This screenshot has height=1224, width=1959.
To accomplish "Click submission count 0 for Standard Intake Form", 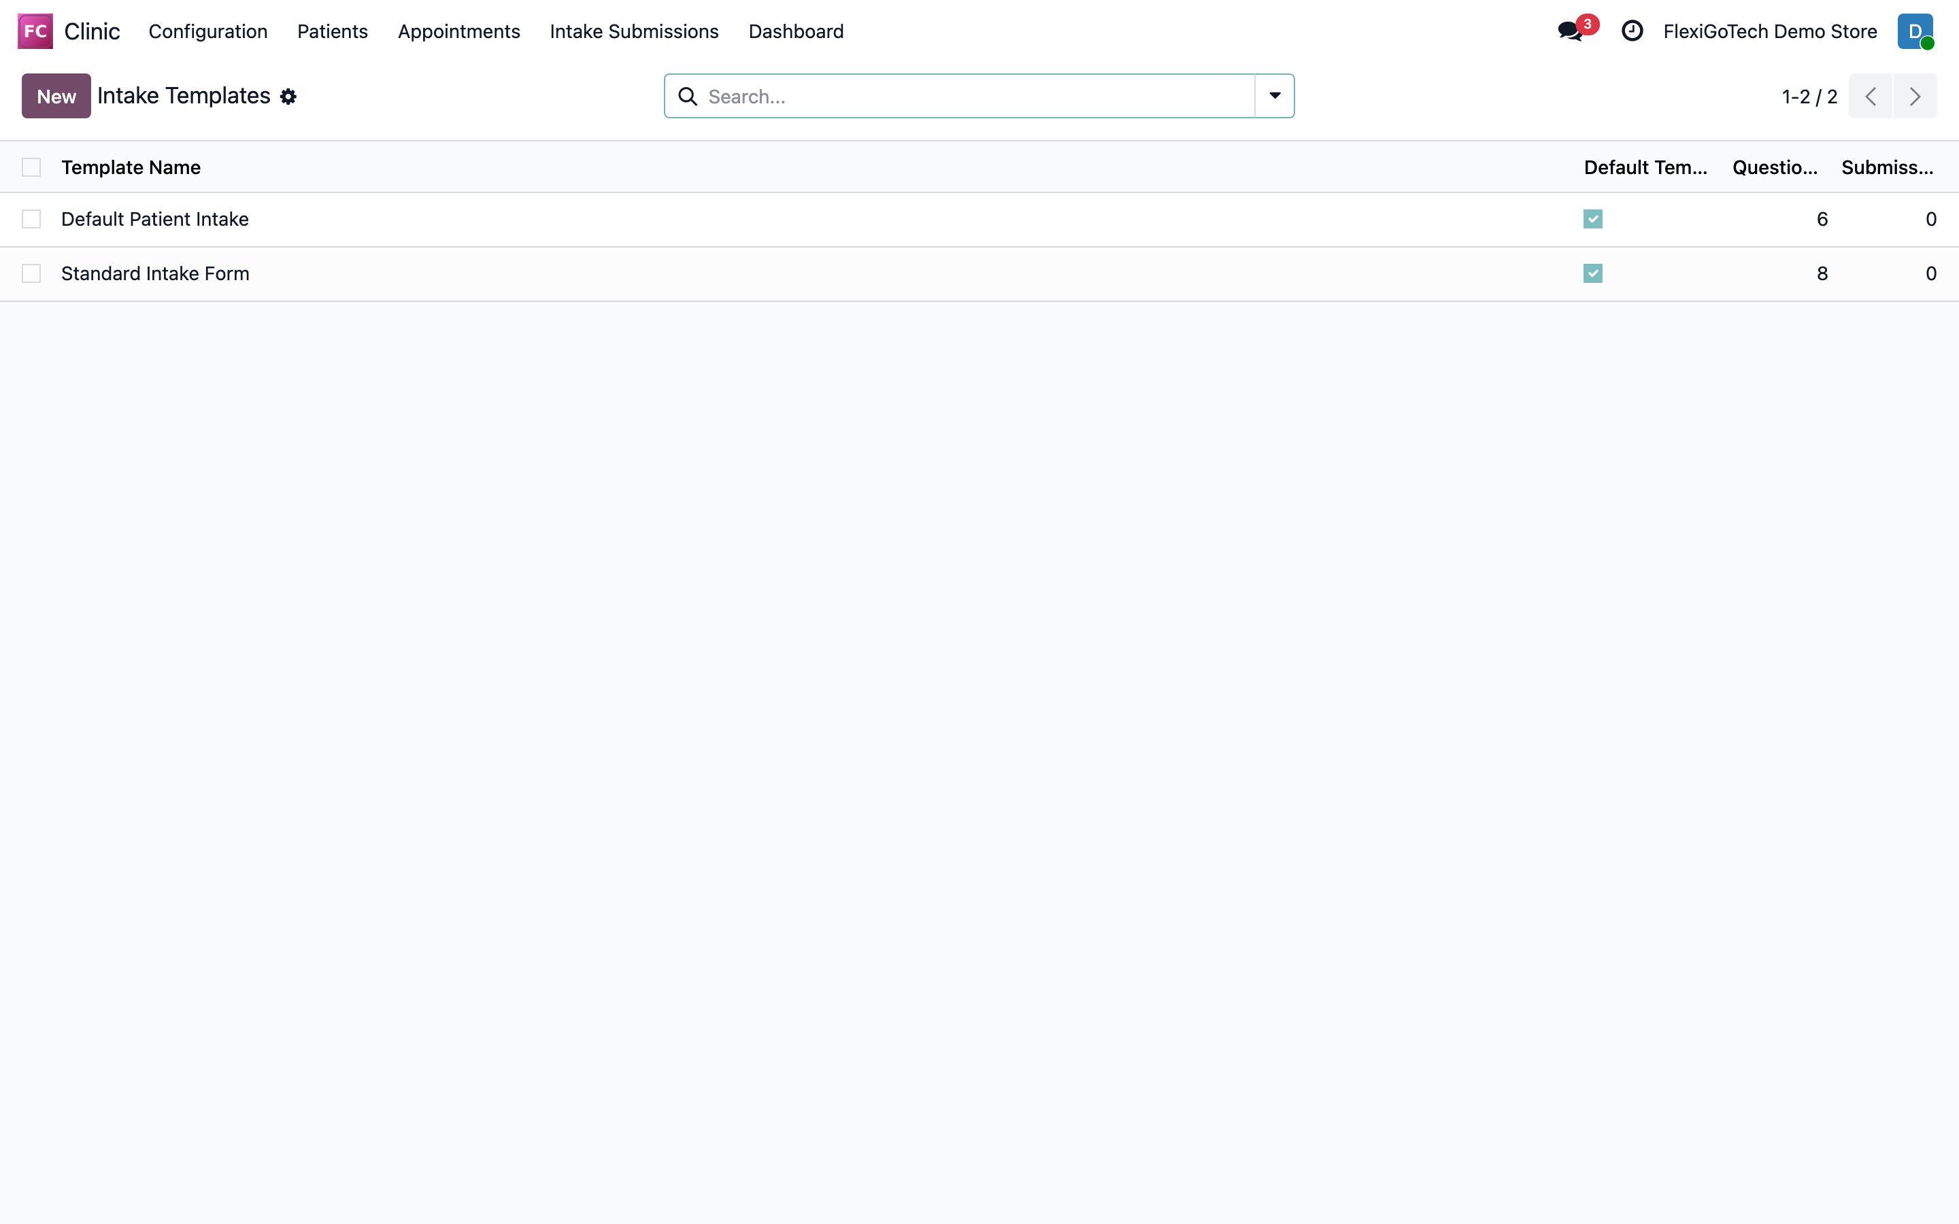I will 1930,273.
